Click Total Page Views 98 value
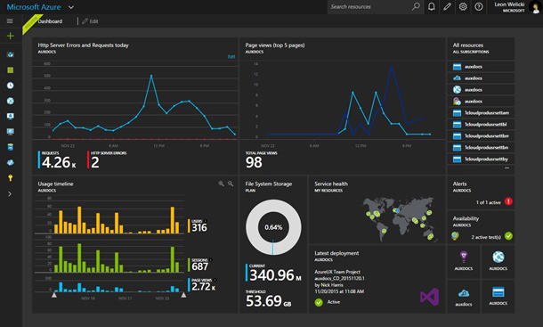 pyautogui.click(x=254, y=162)
